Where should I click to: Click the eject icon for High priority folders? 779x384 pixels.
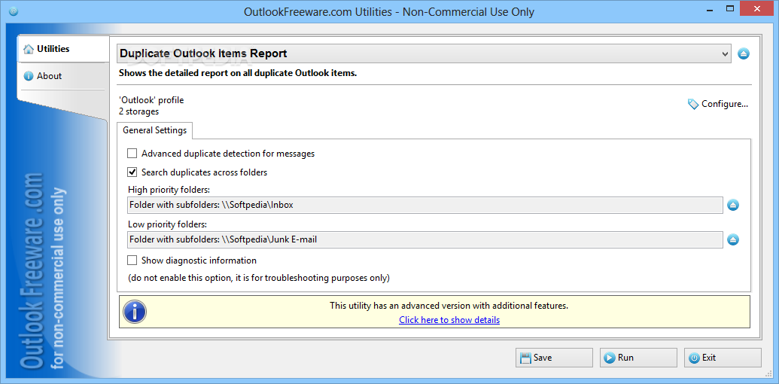coord(733,205)
